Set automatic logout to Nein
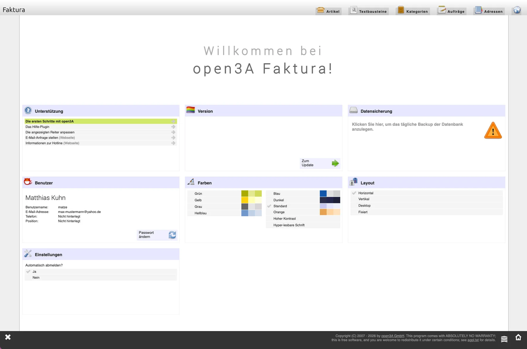The width and height of the screenshot is (527, 349). click(101, 278)
